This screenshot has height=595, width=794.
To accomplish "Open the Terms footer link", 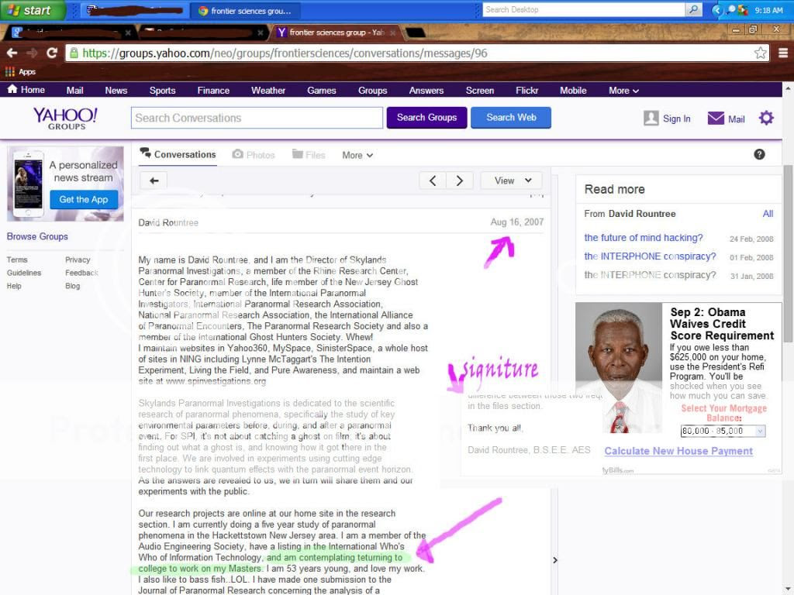I will point(17,260).
